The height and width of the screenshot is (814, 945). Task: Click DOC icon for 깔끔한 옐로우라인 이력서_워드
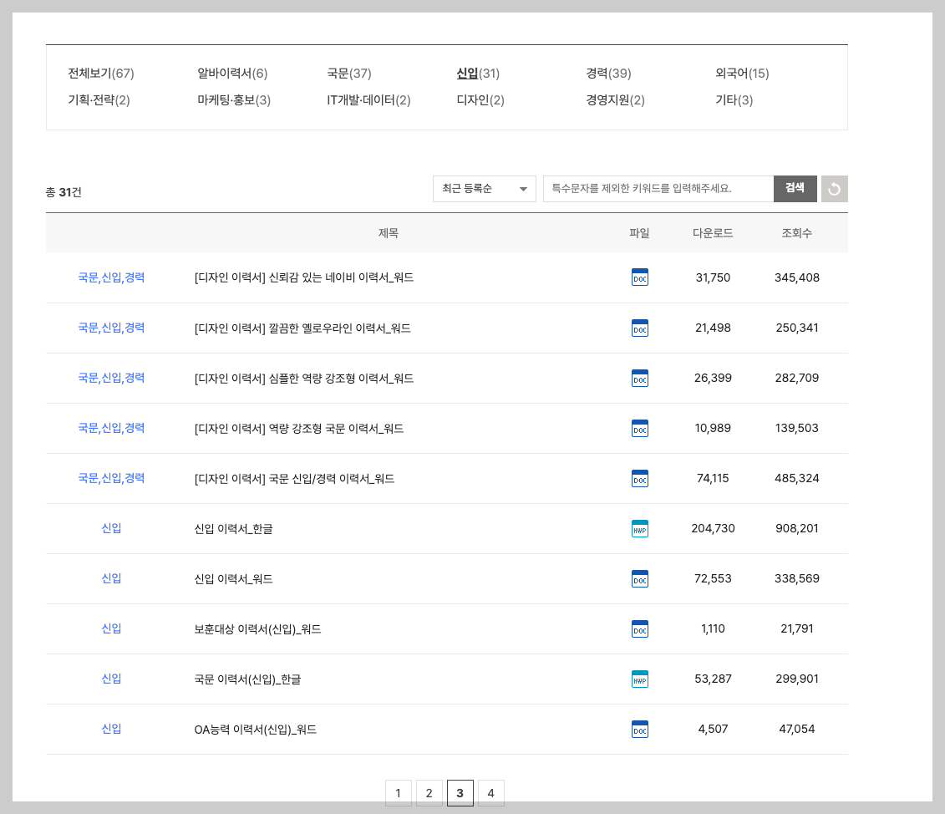pos(640,328)
